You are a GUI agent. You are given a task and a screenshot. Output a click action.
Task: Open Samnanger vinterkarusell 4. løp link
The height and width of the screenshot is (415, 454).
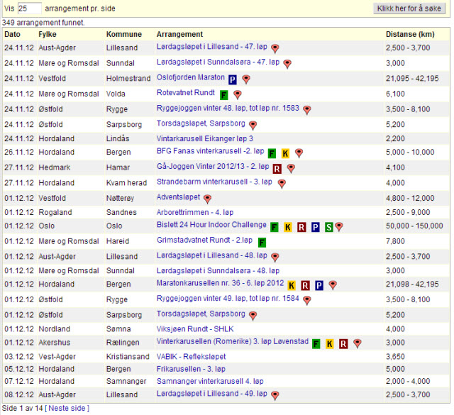[x=210, y=381]
